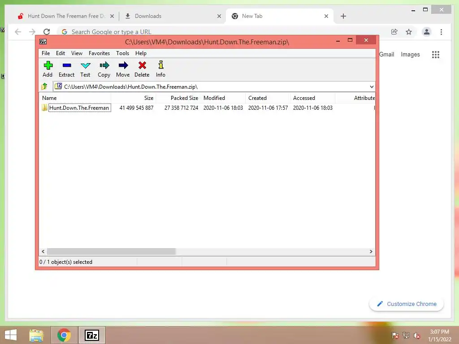
Task: Click the scroll left arrow in 7-Zip
Action: pyautogui.click(x=43, y=252)
